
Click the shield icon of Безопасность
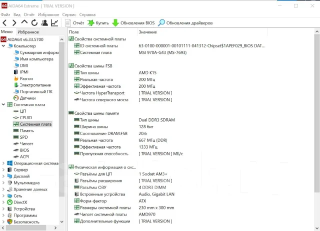tap(9, 222)
